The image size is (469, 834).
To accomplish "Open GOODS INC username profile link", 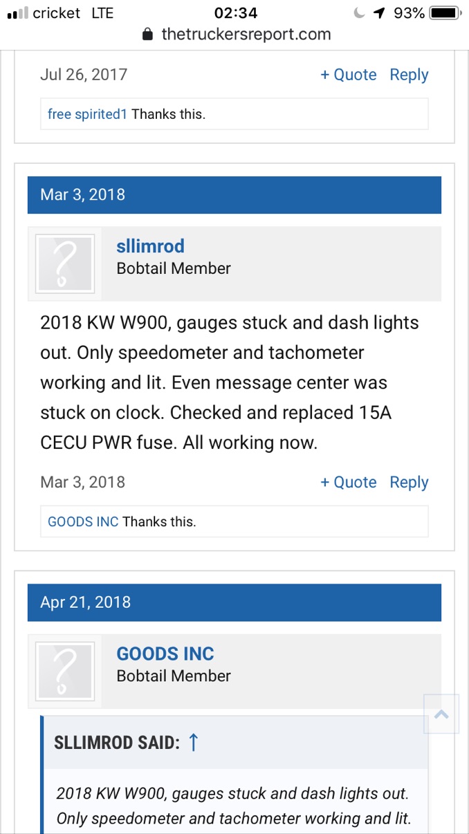I will 165,654.
